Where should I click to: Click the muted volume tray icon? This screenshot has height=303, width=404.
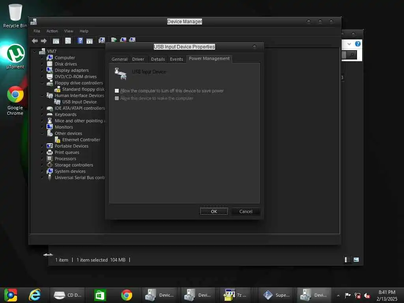pos(367,295)
